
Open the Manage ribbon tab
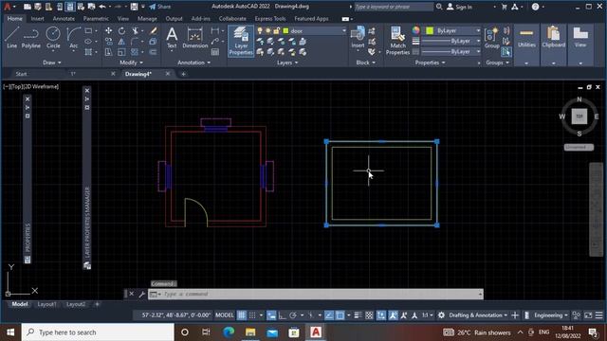point(147,19)
